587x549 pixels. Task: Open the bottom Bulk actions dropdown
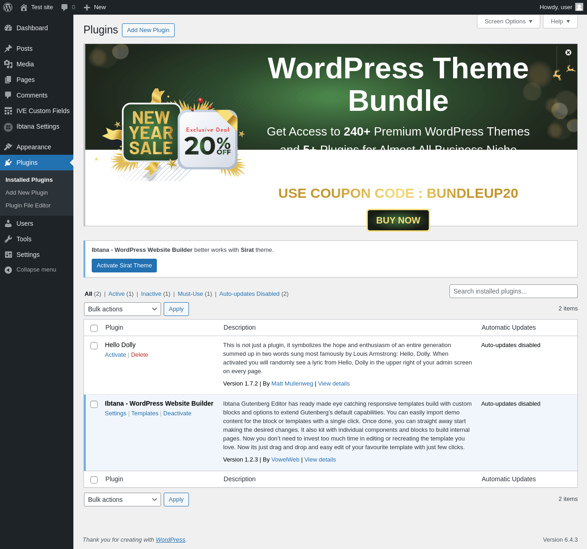click(122, 500)
